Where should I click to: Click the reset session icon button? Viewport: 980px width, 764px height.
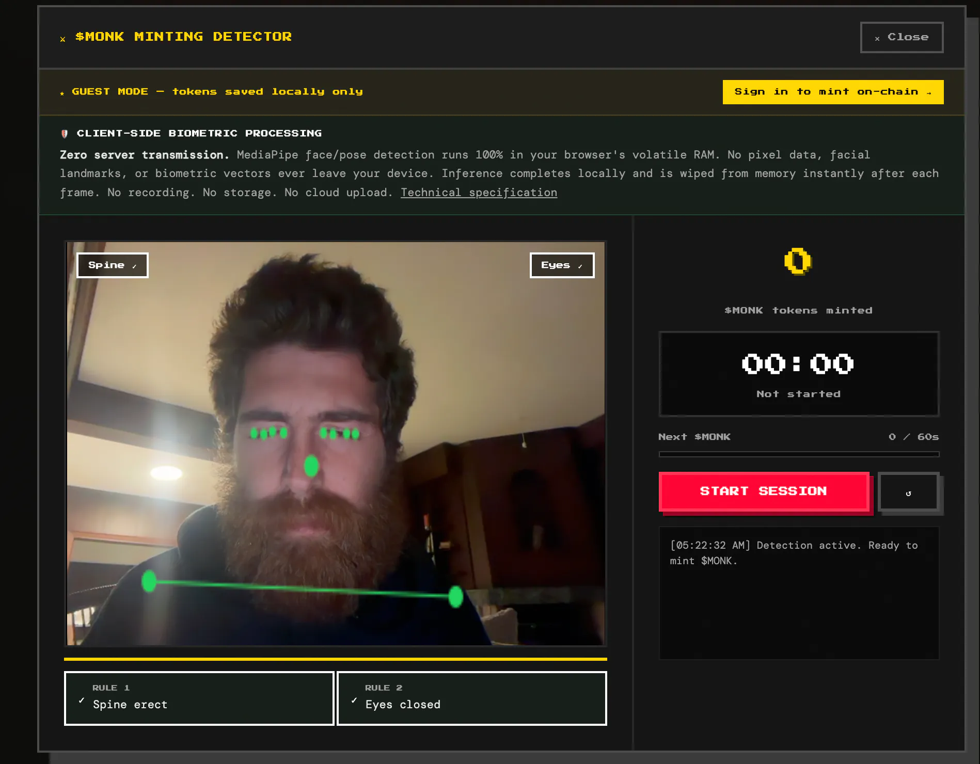pyautogui.click(x=909, y=493)
